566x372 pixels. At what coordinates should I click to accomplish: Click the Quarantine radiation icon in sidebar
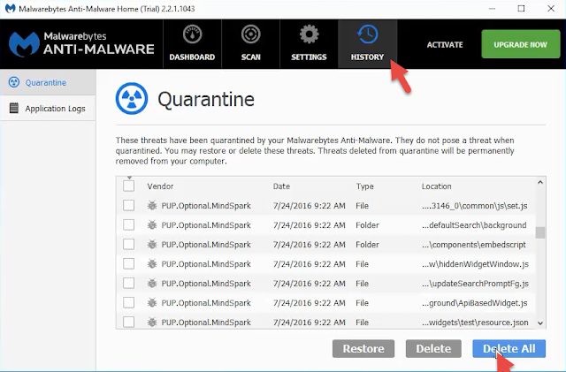click(x=14, y=82)
